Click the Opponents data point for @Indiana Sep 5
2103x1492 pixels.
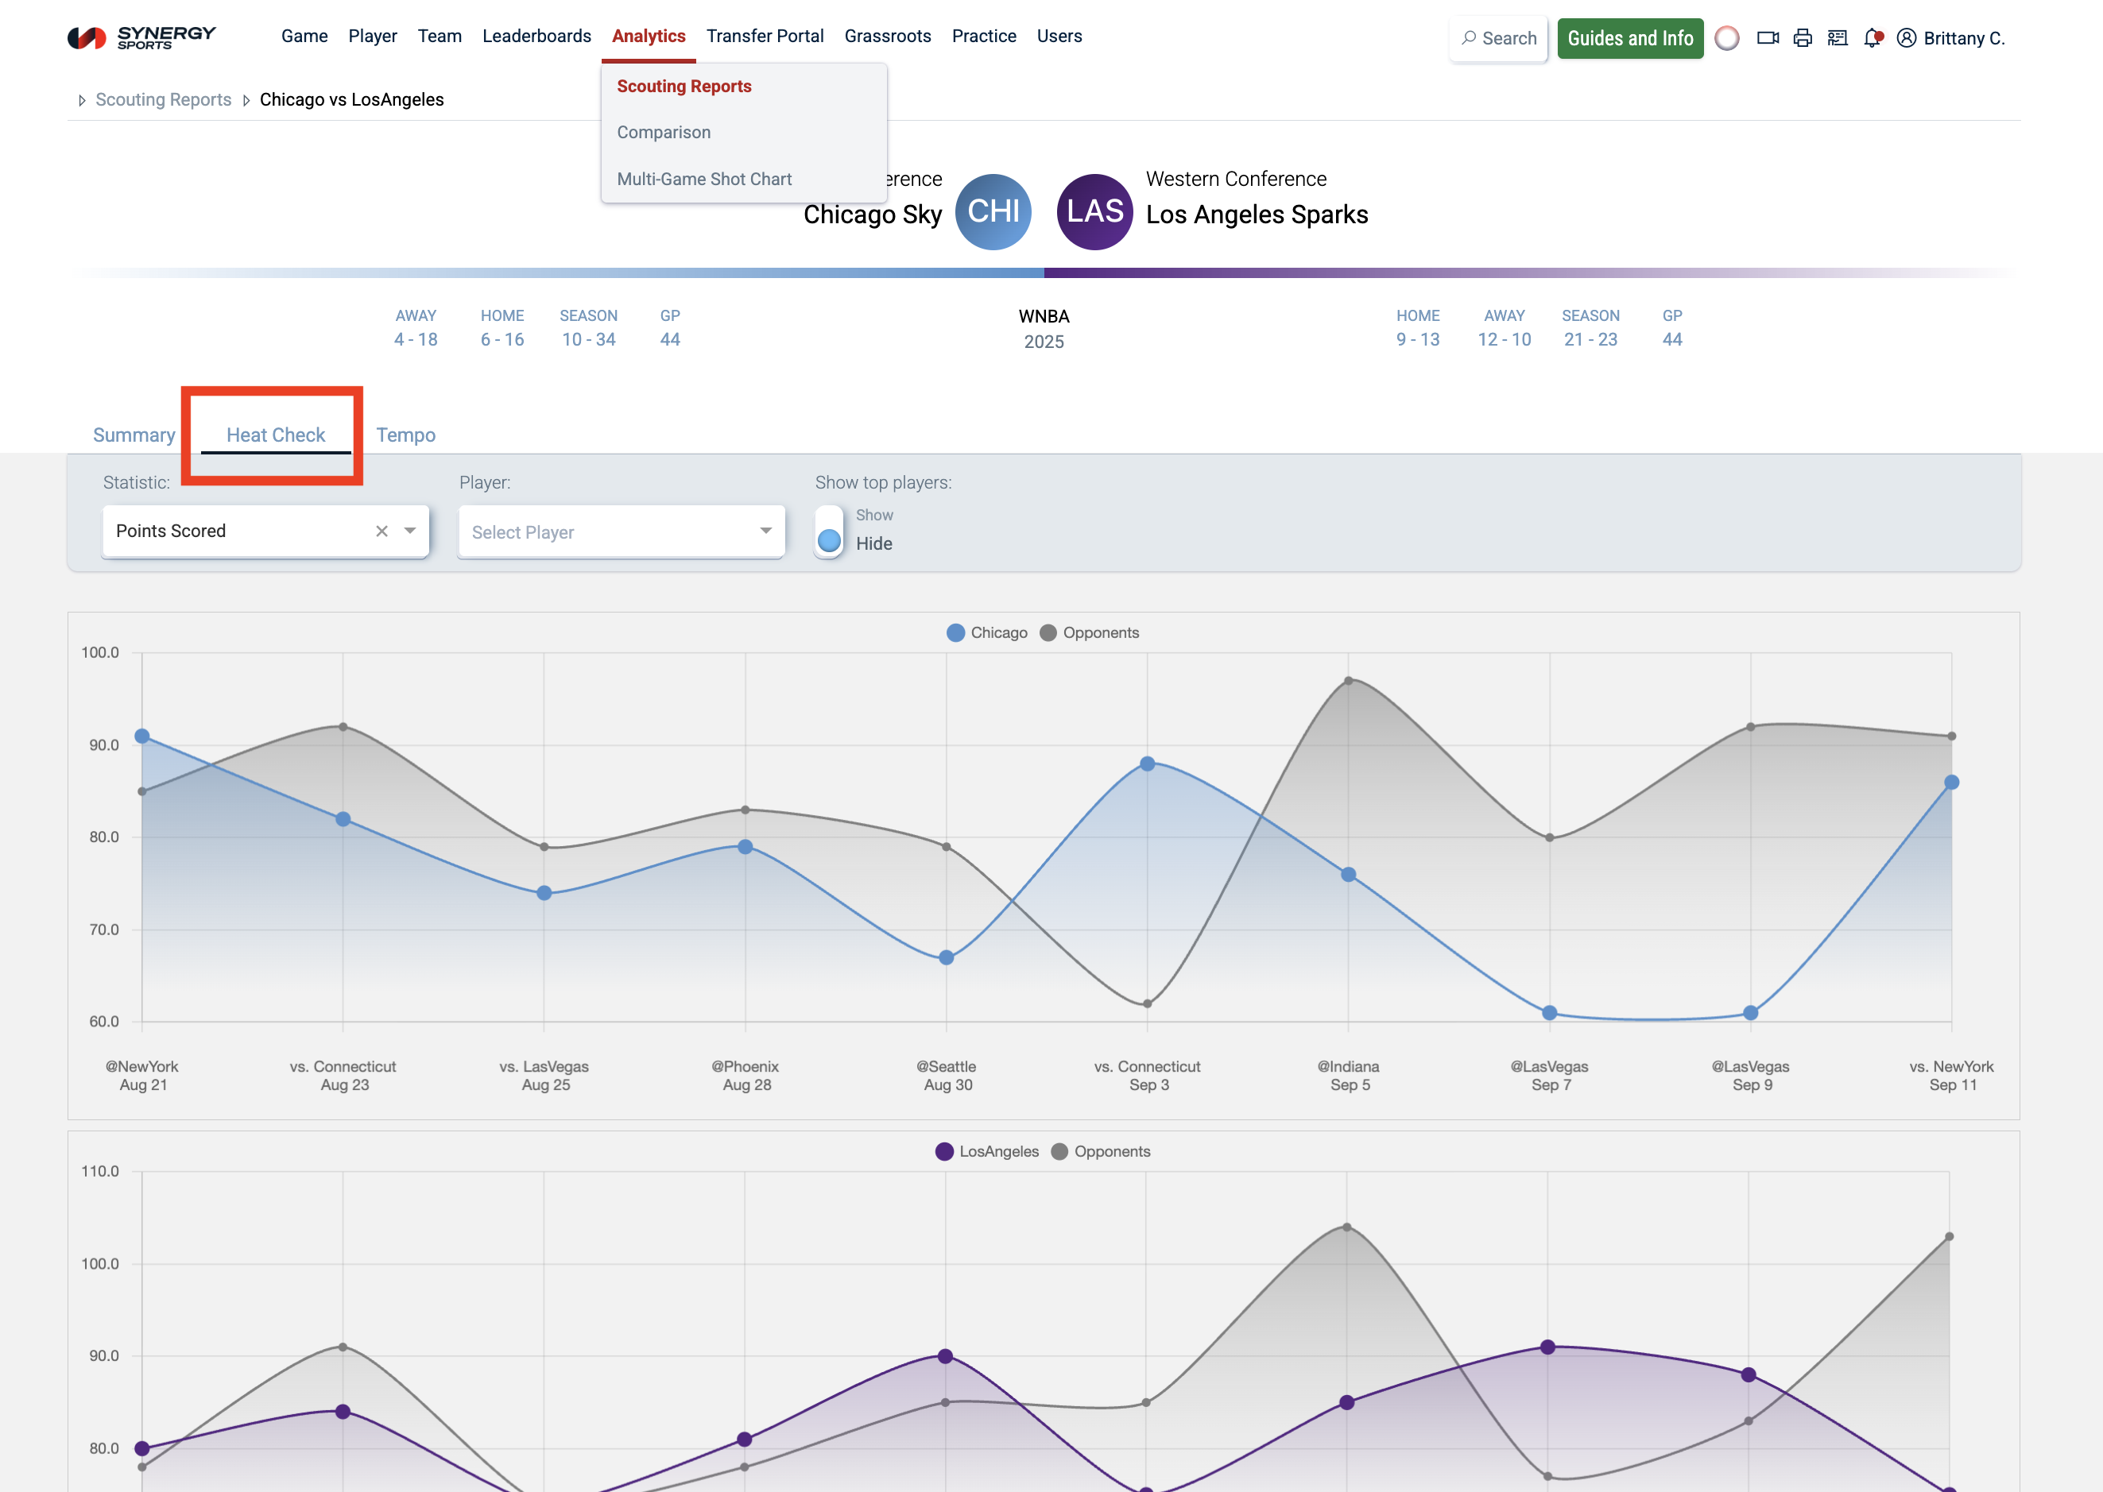(1349, 681)
